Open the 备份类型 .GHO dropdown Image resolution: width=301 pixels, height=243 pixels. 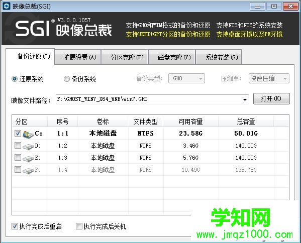coord(186,78)
